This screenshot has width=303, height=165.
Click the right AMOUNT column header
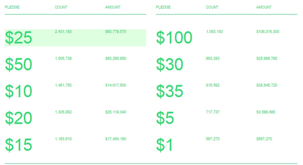264,7
